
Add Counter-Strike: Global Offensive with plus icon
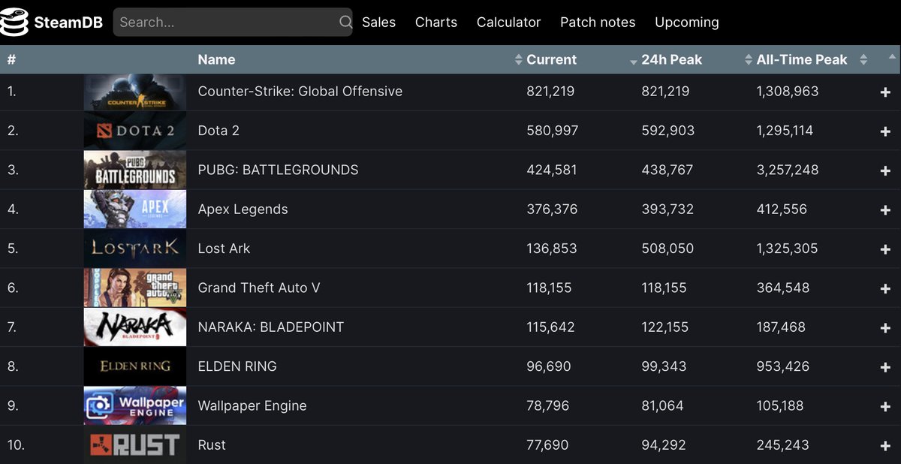tap(885, 92)
